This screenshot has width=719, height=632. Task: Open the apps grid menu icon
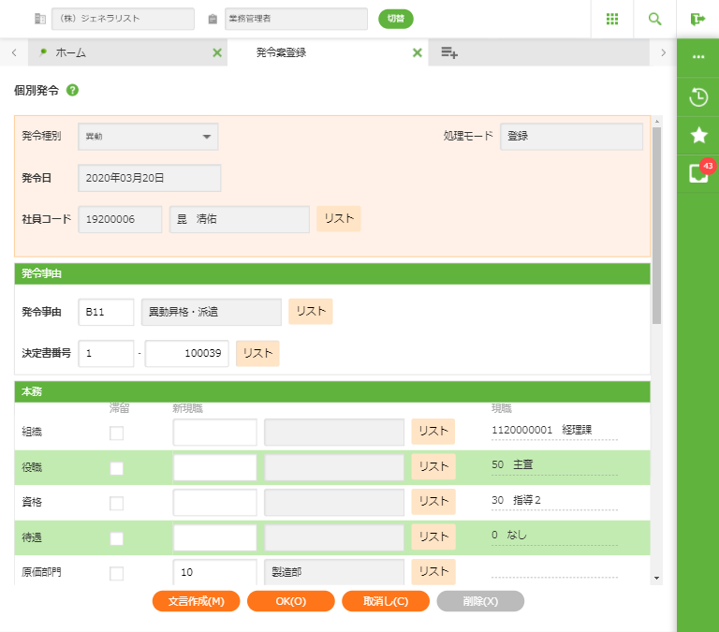pyautogui.click(x=612, y=19)
